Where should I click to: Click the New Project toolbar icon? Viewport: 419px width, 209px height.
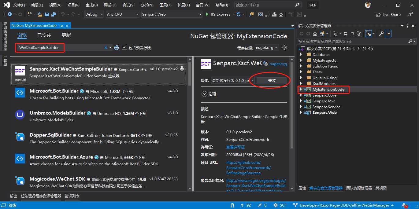29,14
